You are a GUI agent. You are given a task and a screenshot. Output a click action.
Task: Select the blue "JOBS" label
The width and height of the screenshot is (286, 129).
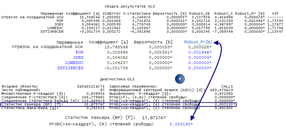click(78, 57)
